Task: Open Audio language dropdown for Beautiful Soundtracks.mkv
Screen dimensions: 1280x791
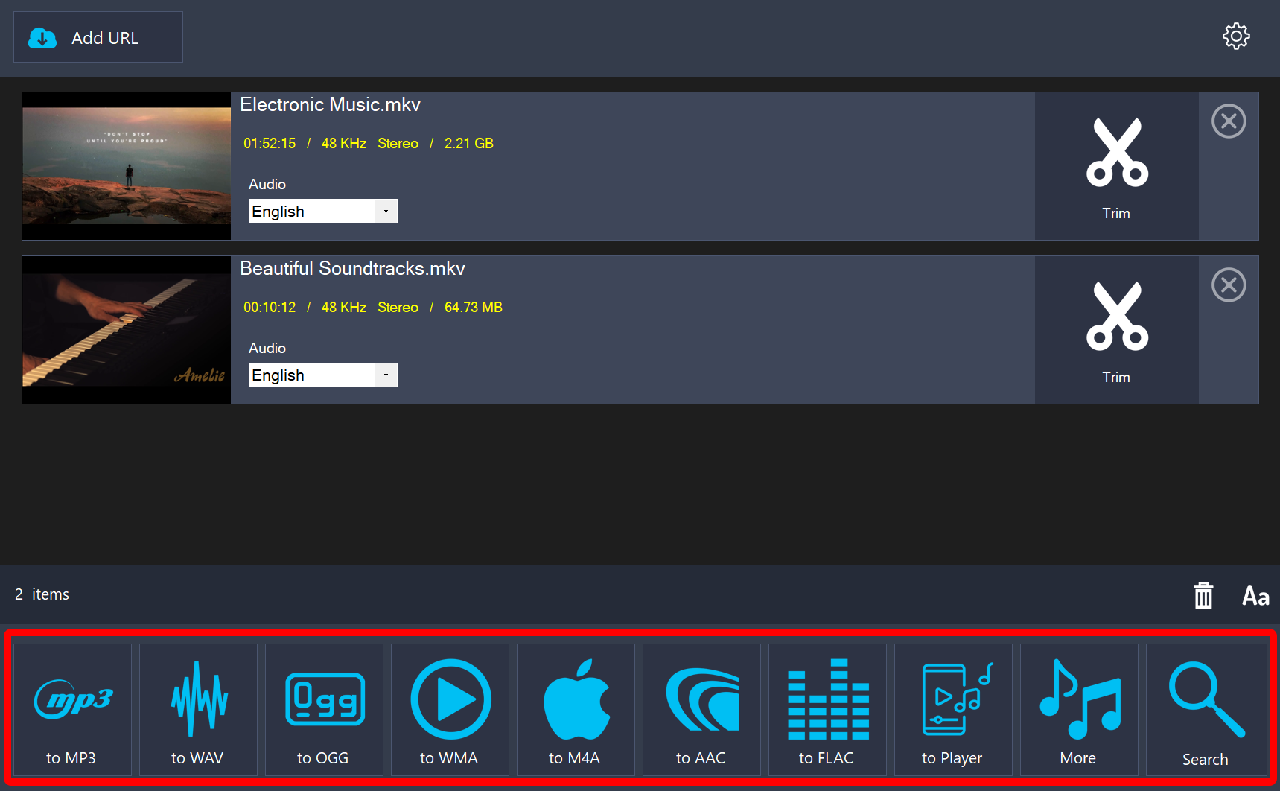Action: point(322,375)
